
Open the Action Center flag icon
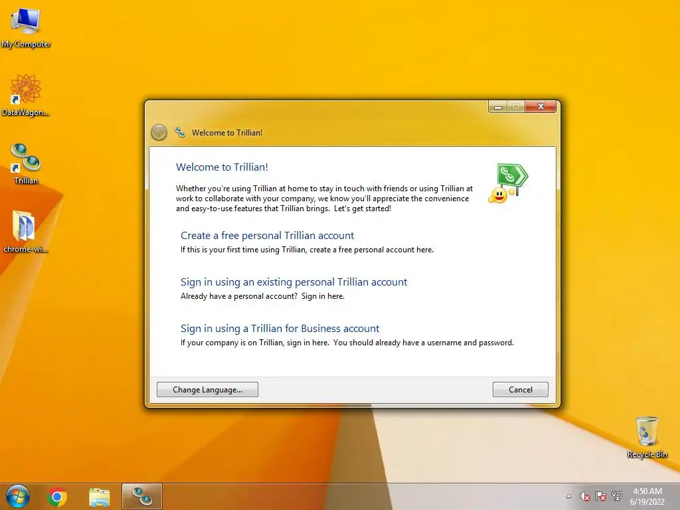click(x=600, y=496)
